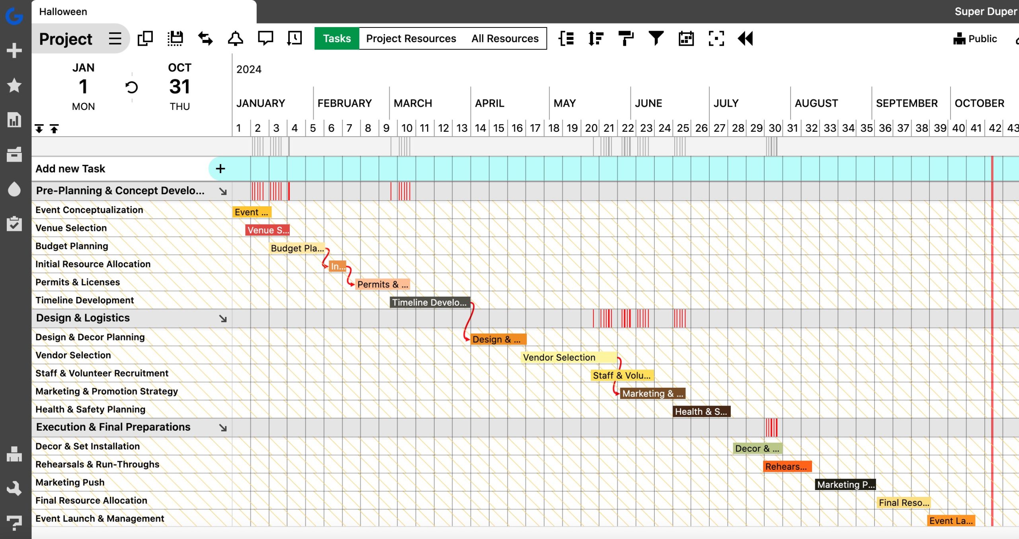The width and height of the screenshot is (1019, 539).
Task: Click the Vendor Selection Gantt bar
Action: 569,357
